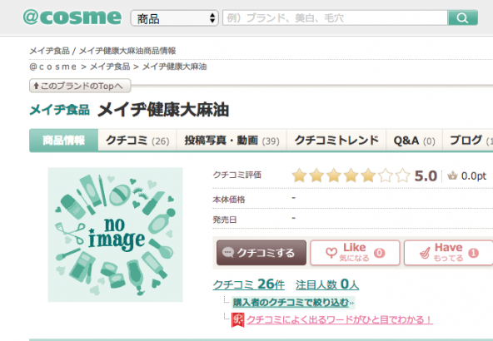Click the heart icon on Like button
This screenshot has height=341, width=493.
[331, 253]
